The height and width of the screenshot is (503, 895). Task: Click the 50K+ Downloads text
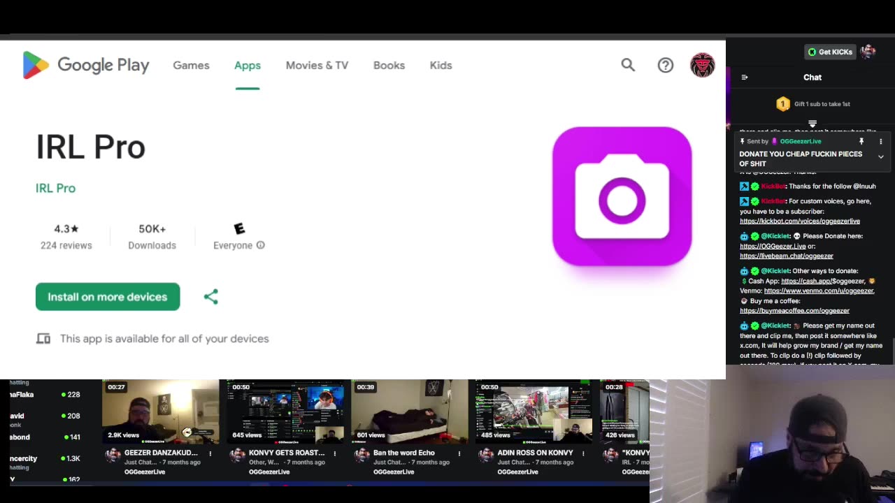coord(152,237)
